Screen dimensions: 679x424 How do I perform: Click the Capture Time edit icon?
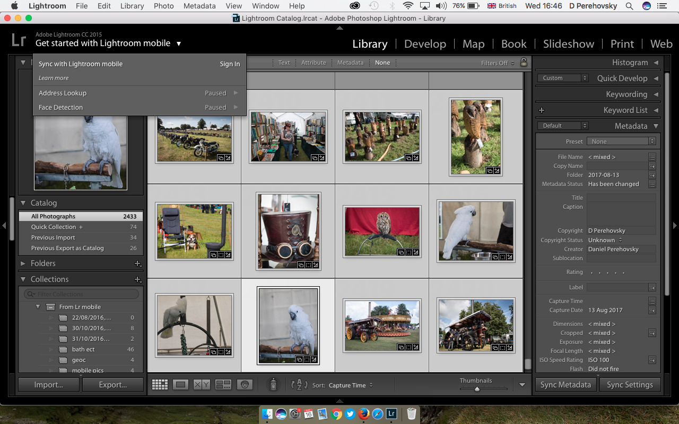click(652, 301)
